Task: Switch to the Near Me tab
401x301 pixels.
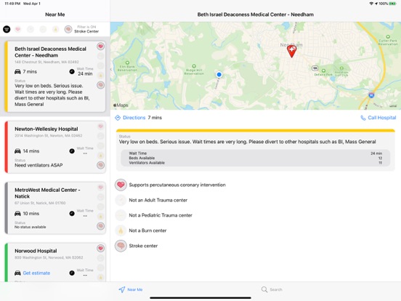Action: [x=131, y=289]
